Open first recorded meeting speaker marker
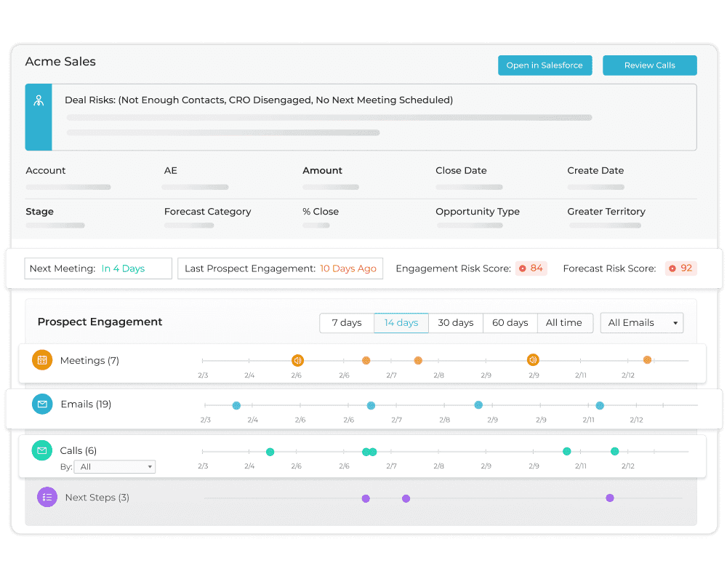The height and width of the screenshot is (582, 727). [x=297, y=361]
